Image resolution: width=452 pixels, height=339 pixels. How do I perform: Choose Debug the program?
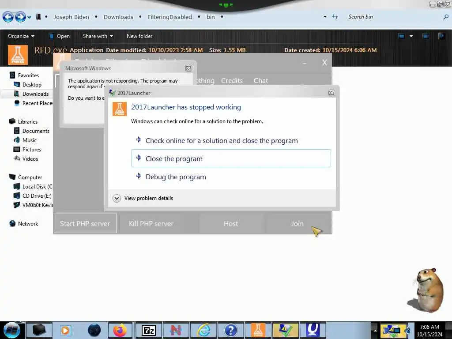pos(231,177)
